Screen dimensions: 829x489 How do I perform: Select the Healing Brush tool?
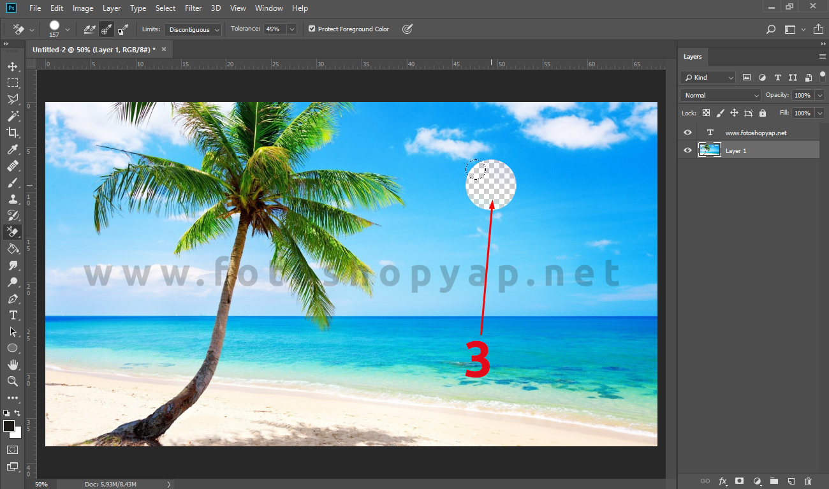coord(12,166)
